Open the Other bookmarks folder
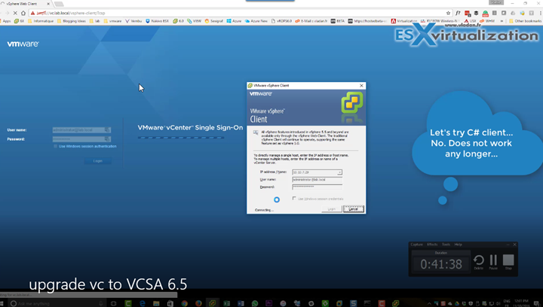This screenshot has height=307, width=543. click(525, 21)
